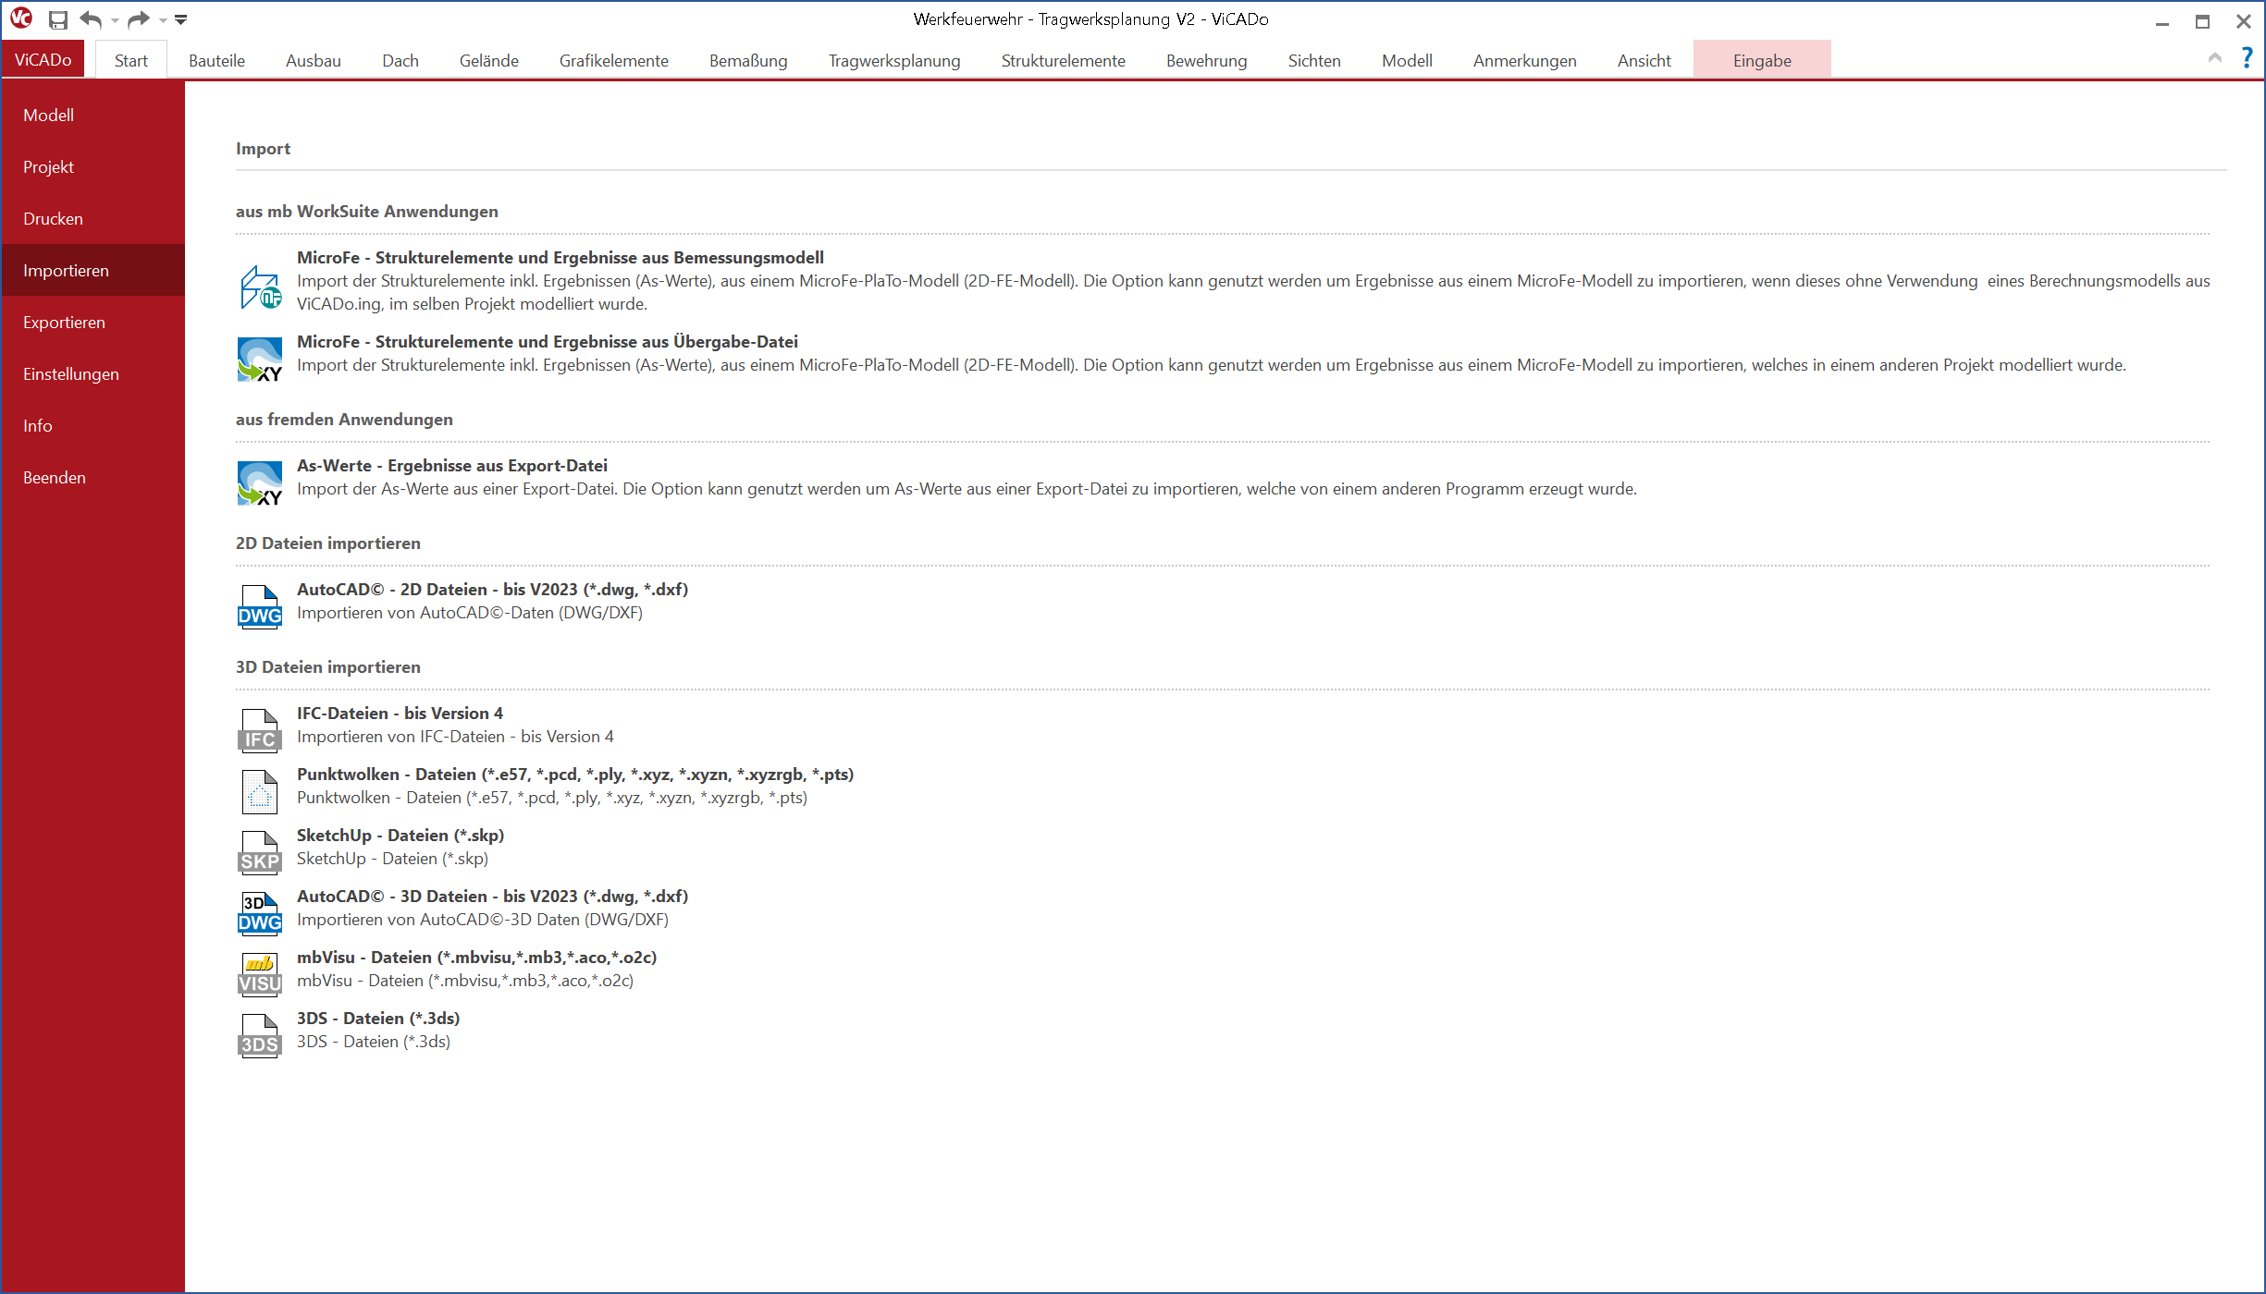The width and height of the screenshot is (2266, 1294).
Task: Open the Tragwerksplanung ribbon tab
Action: coord(894,60)
